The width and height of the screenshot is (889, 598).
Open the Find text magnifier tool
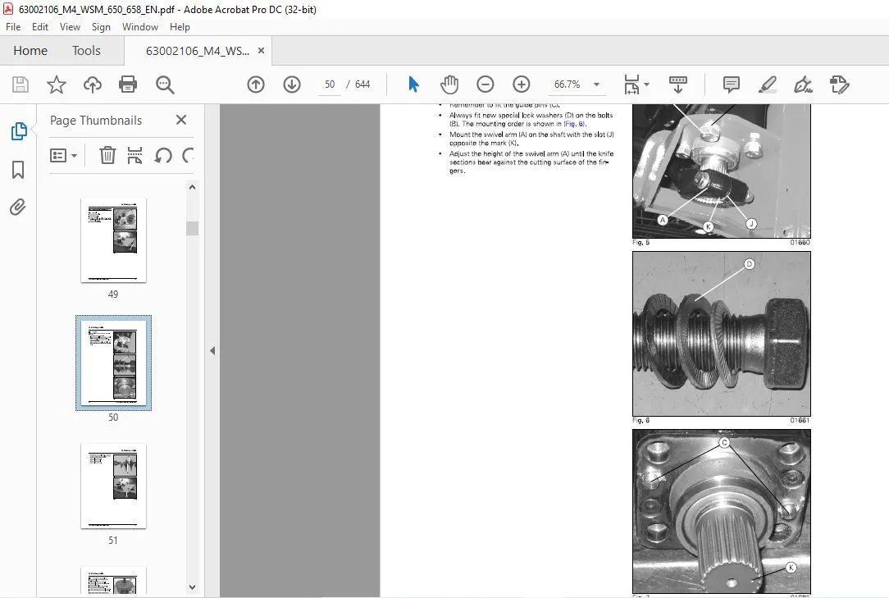pyautogui.click(x=165, y=84)
